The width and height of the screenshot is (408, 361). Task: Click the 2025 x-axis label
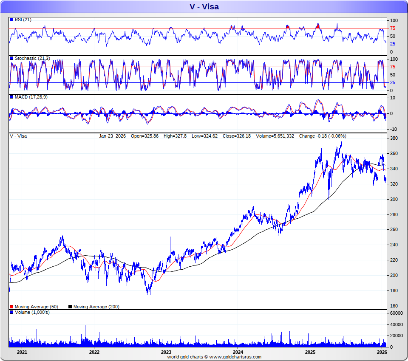pyautogui.click(x=310, y=352)
